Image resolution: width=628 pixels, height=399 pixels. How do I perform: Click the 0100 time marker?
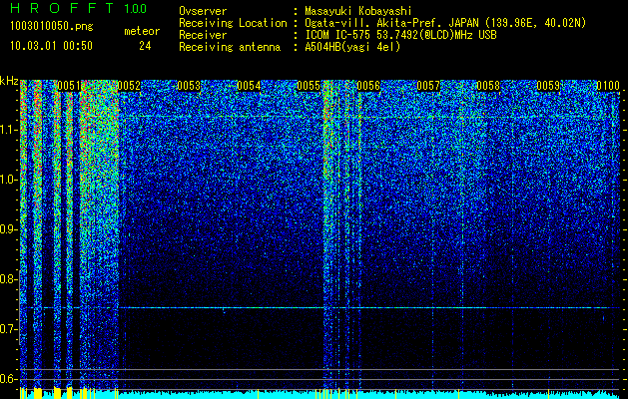608,86
